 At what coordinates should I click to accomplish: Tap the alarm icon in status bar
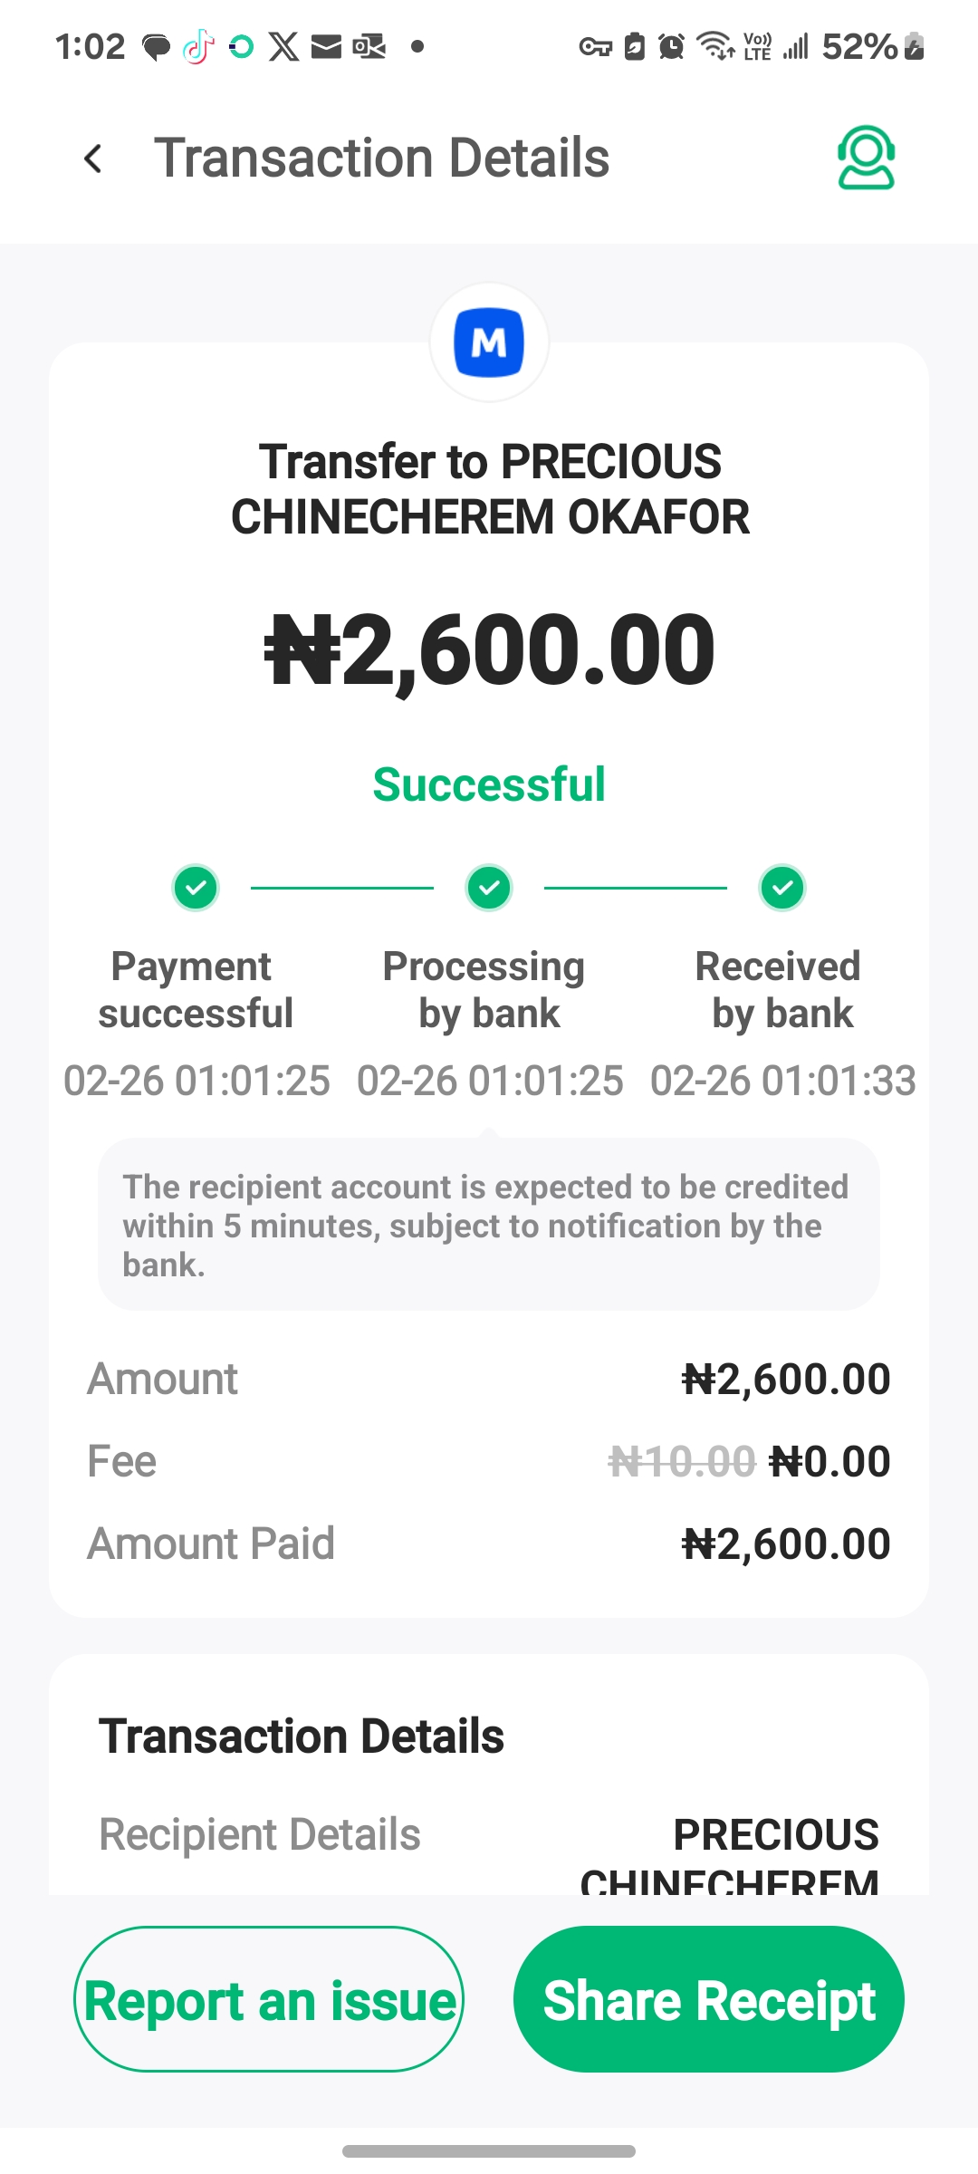671,46
